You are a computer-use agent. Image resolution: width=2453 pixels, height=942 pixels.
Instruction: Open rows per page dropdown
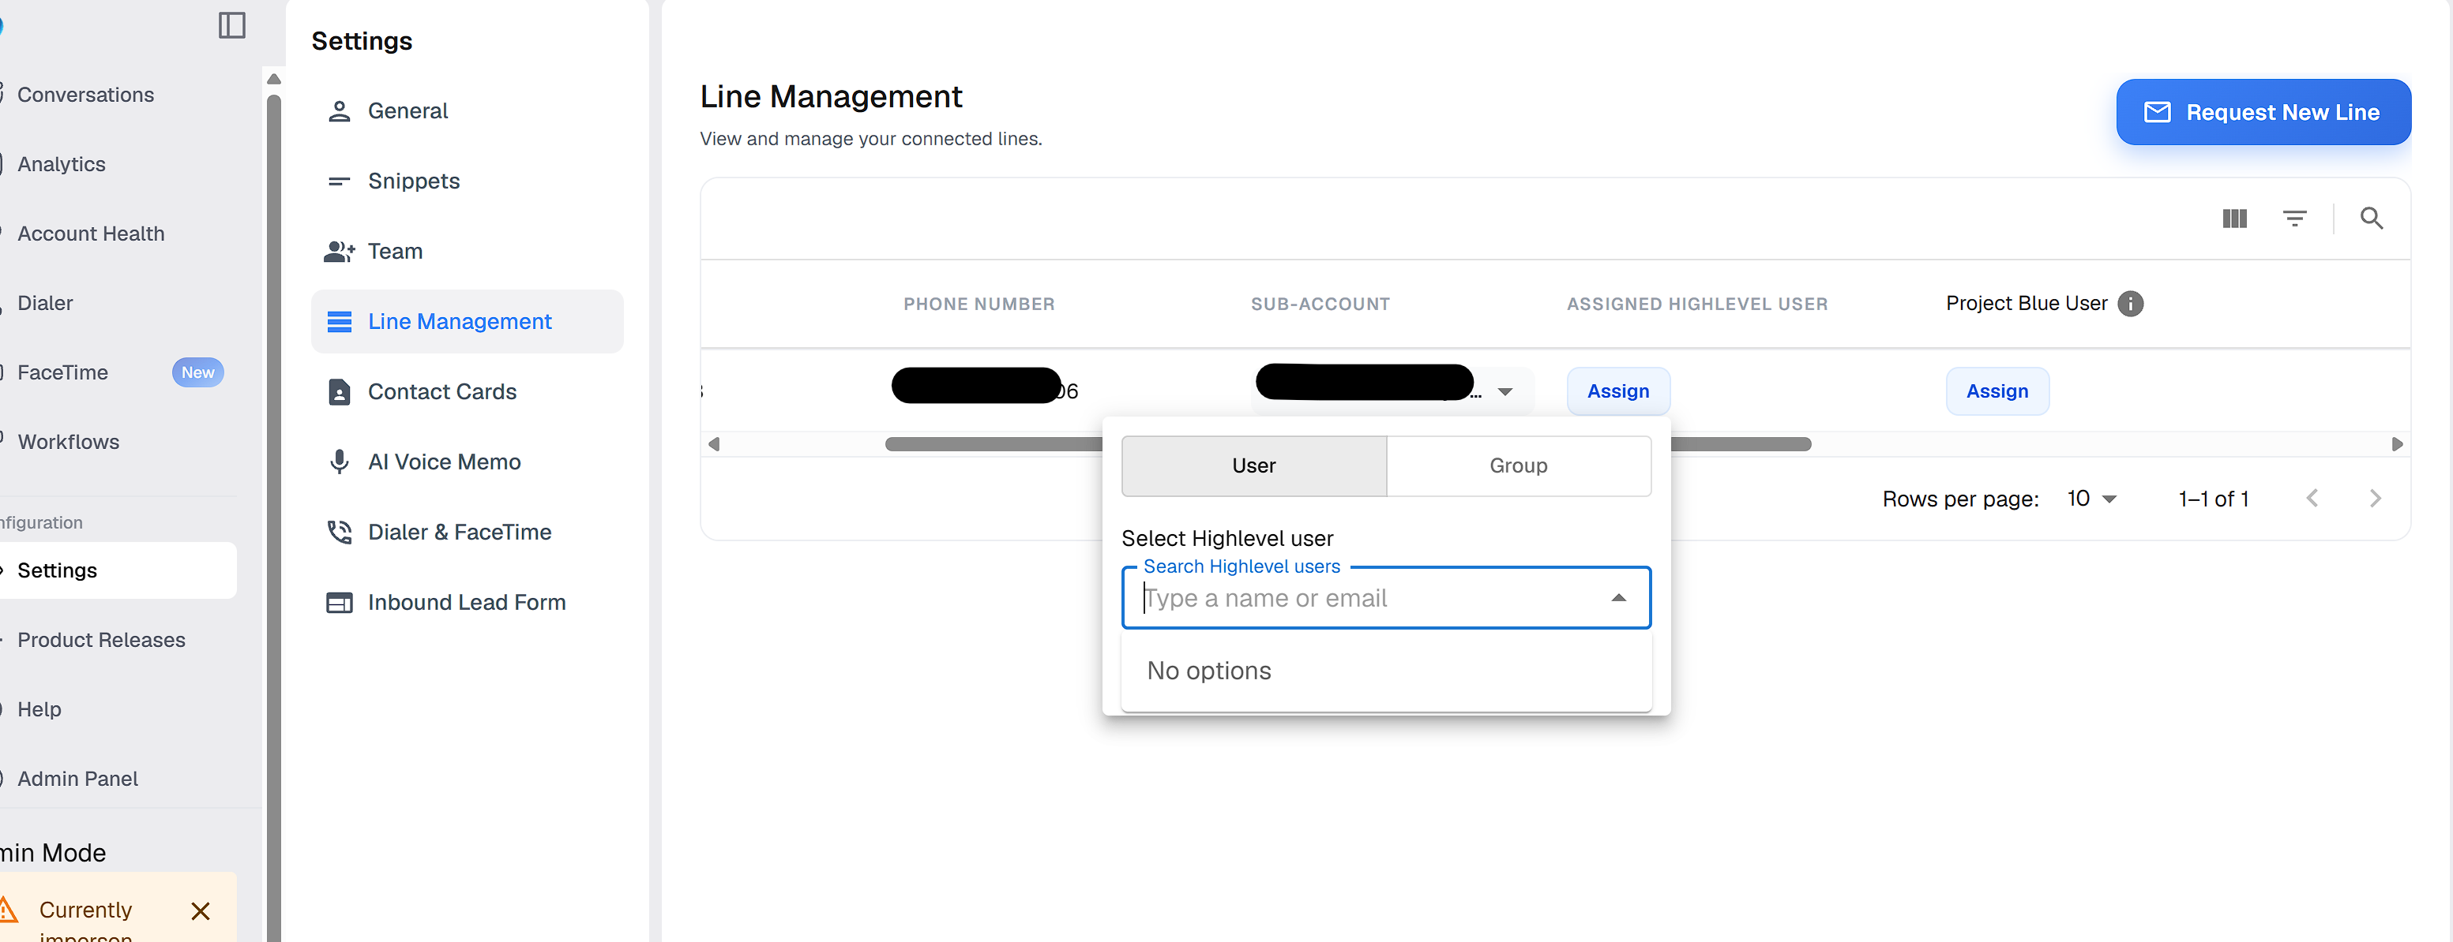2091,499
